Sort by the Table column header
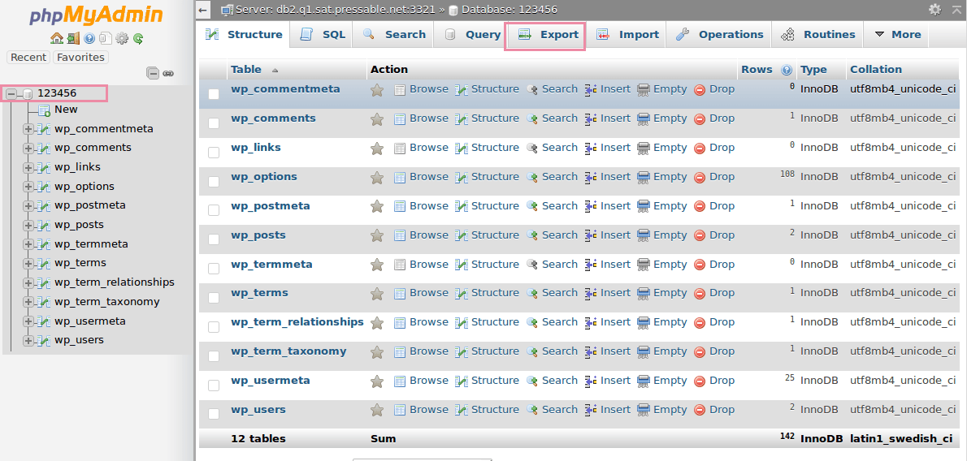Viewport: 967px width, 461px height. click(246, 70)
